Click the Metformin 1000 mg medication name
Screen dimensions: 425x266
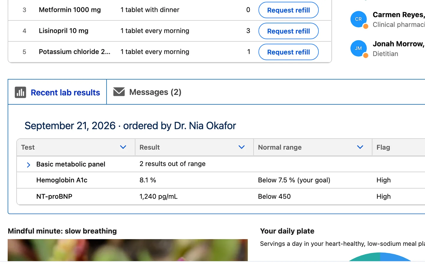(x=70, y=10)
